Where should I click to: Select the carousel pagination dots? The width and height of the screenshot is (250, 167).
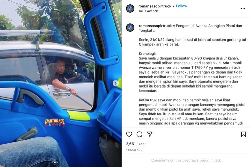pos(55,162)
